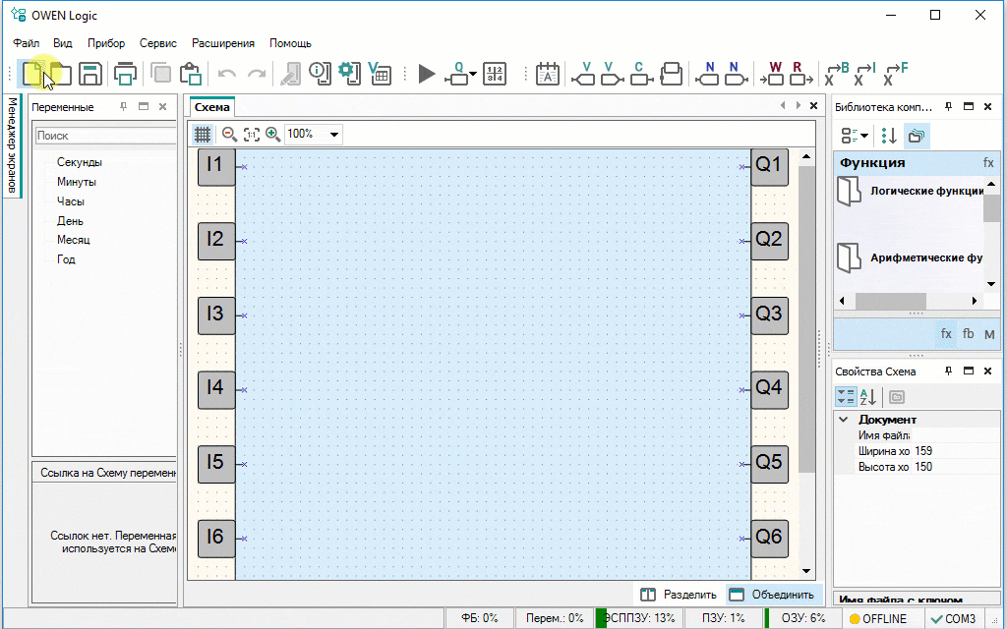This screenshot has width=1007, height=629.
Task: Toggle categorized view in properties panel
Action: click(846, 396)
